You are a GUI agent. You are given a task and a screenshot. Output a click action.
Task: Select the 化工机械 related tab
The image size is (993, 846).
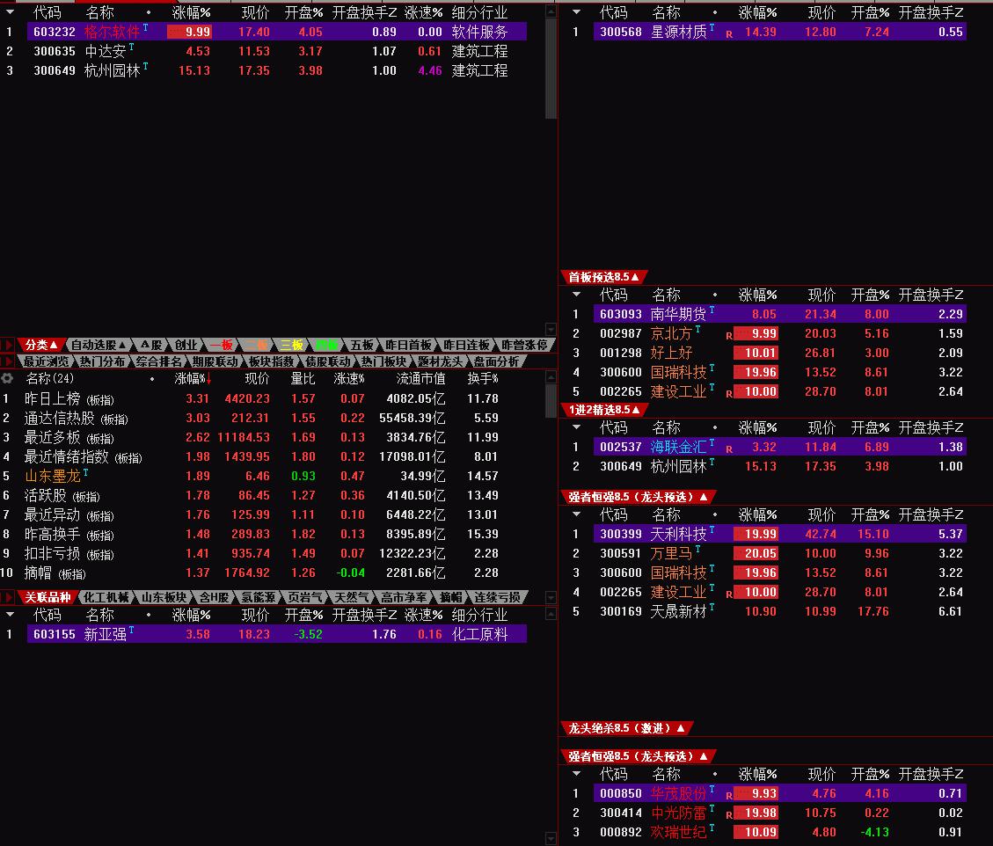click(x=106, y=597)
